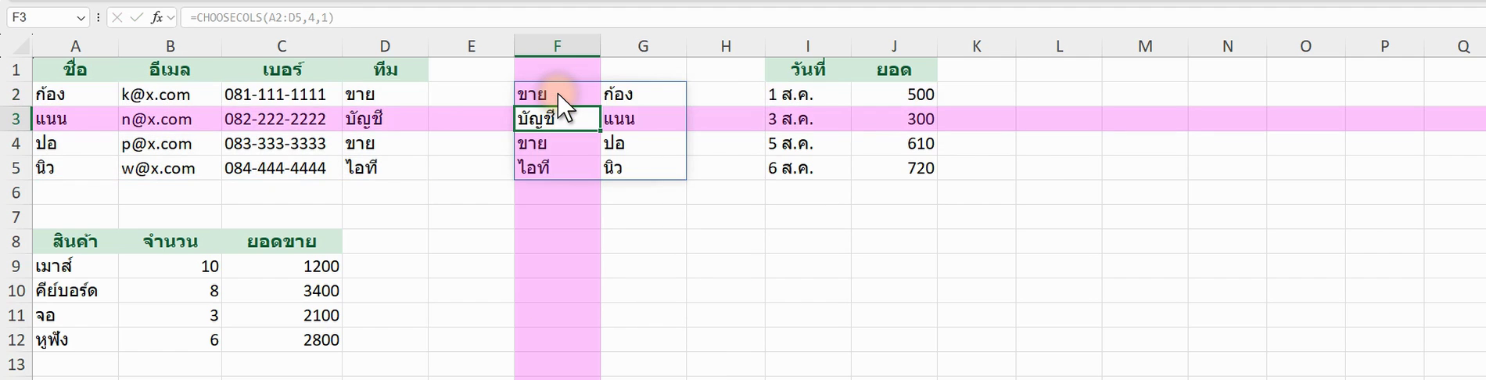Select amount cell 610

894,143
